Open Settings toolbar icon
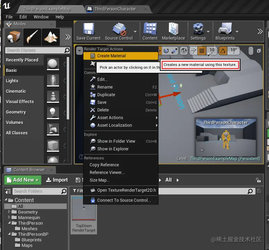This screenshot has width=269, height=250. point(198,32)
